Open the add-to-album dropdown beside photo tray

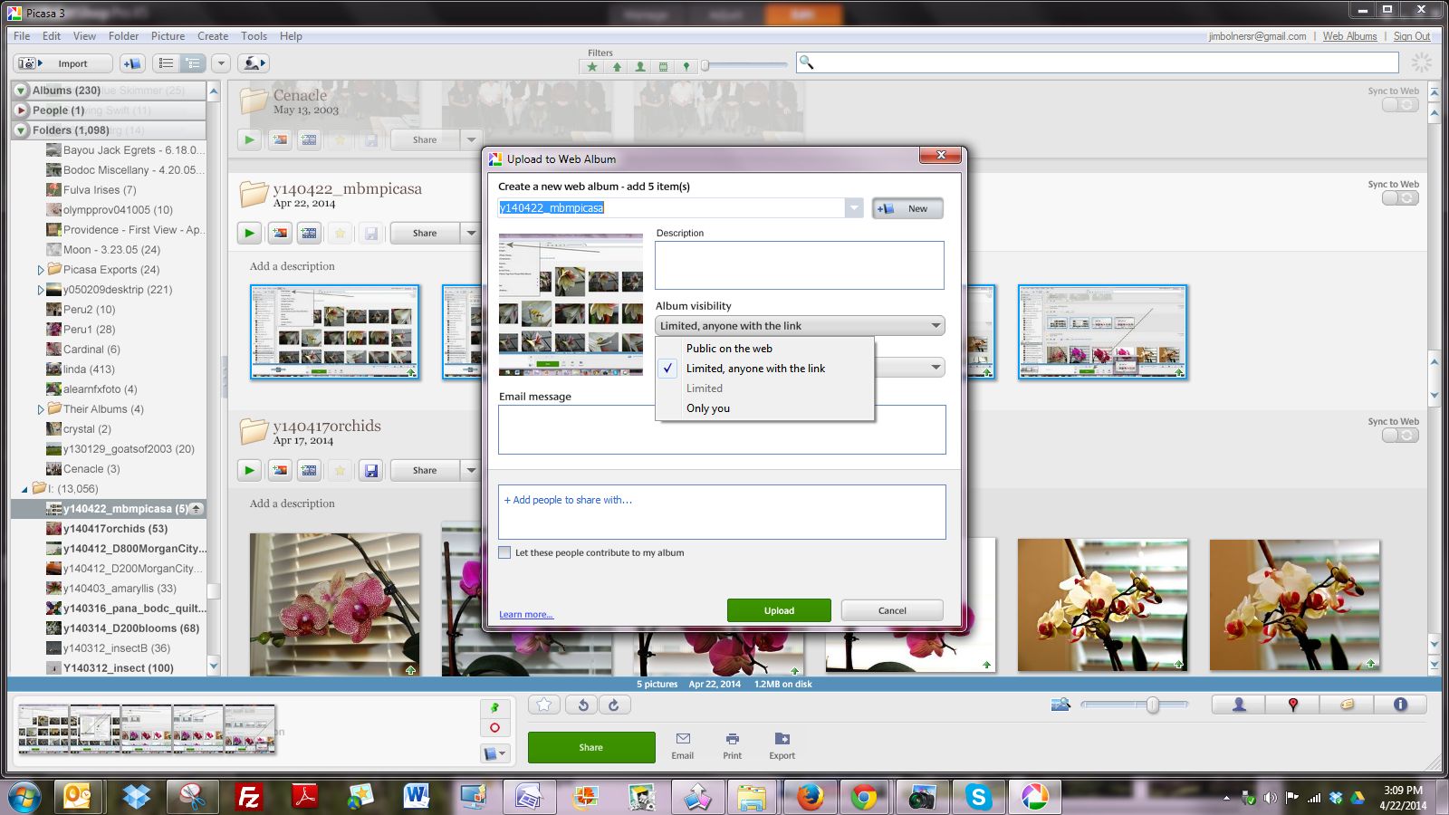coord(494,753)
